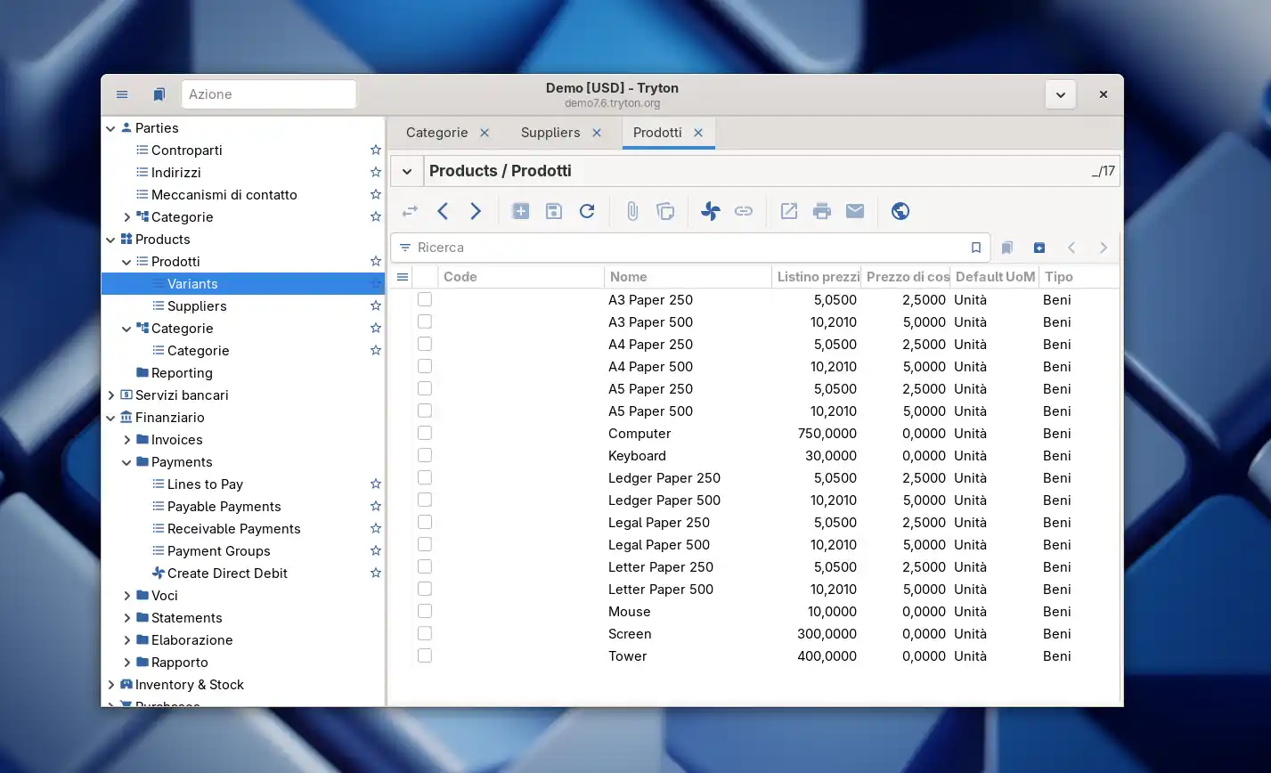Click the email envelope icon
This screenshot has height=773, width=1271.
[x=855, y=211]
